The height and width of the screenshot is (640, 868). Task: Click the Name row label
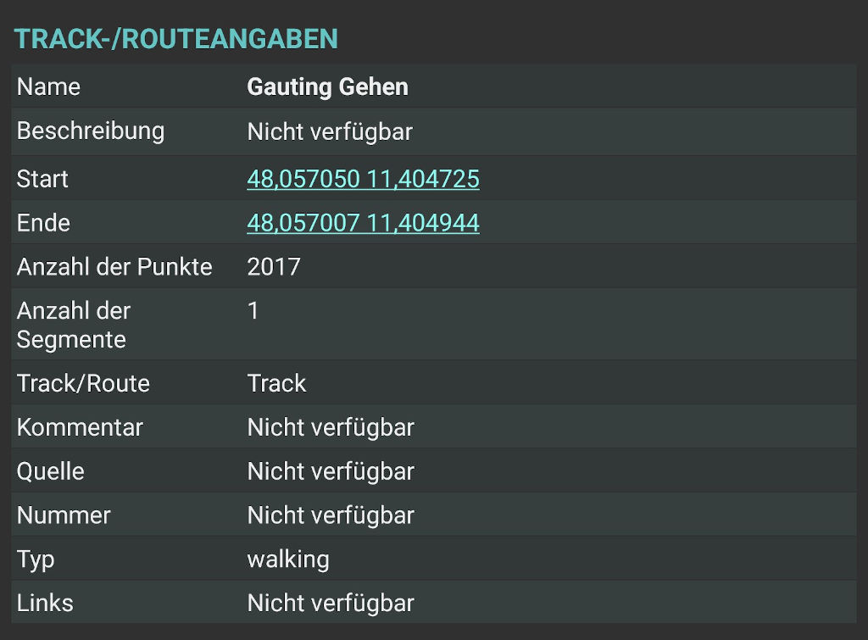48,86
